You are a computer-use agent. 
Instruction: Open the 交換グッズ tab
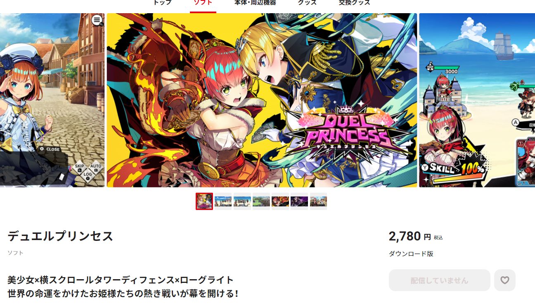tap(355, 3)
